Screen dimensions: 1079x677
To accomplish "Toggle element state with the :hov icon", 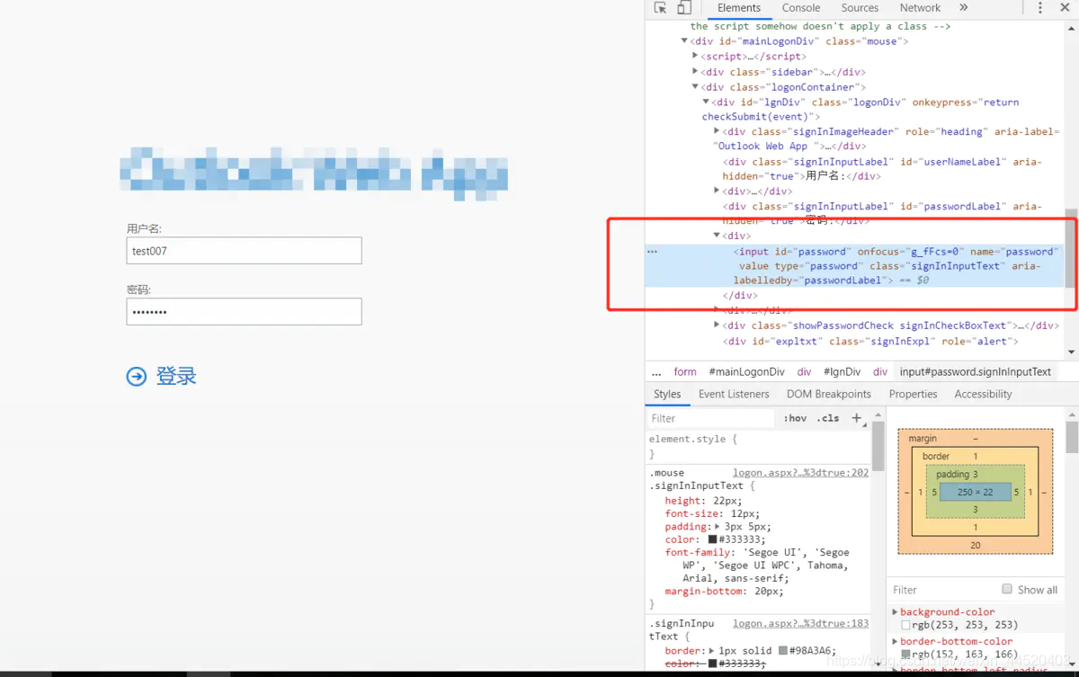I will 795,417.
